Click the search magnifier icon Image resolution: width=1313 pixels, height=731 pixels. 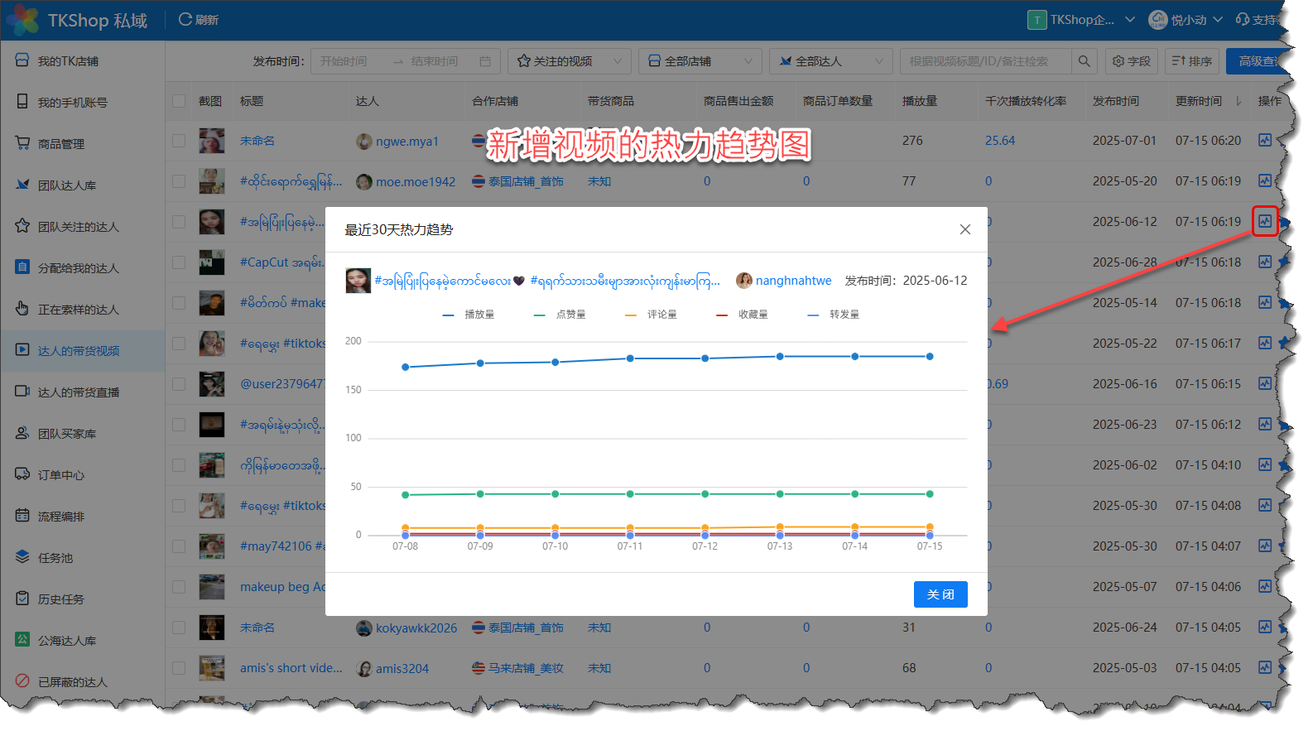click(1084, 61)
